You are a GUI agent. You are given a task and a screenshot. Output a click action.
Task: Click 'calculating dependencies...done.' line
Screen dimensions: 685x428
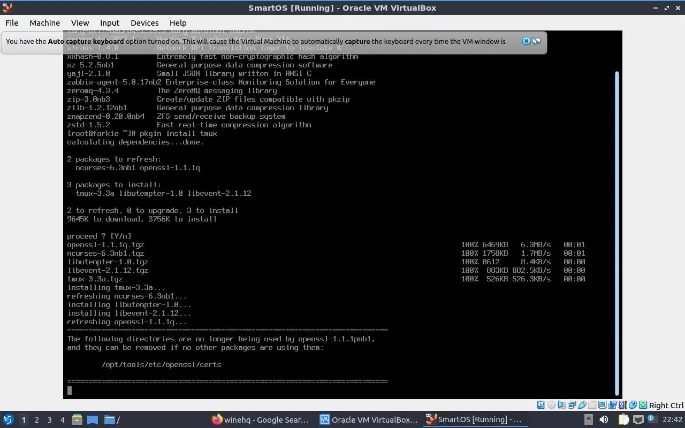[x=135, y=142]
